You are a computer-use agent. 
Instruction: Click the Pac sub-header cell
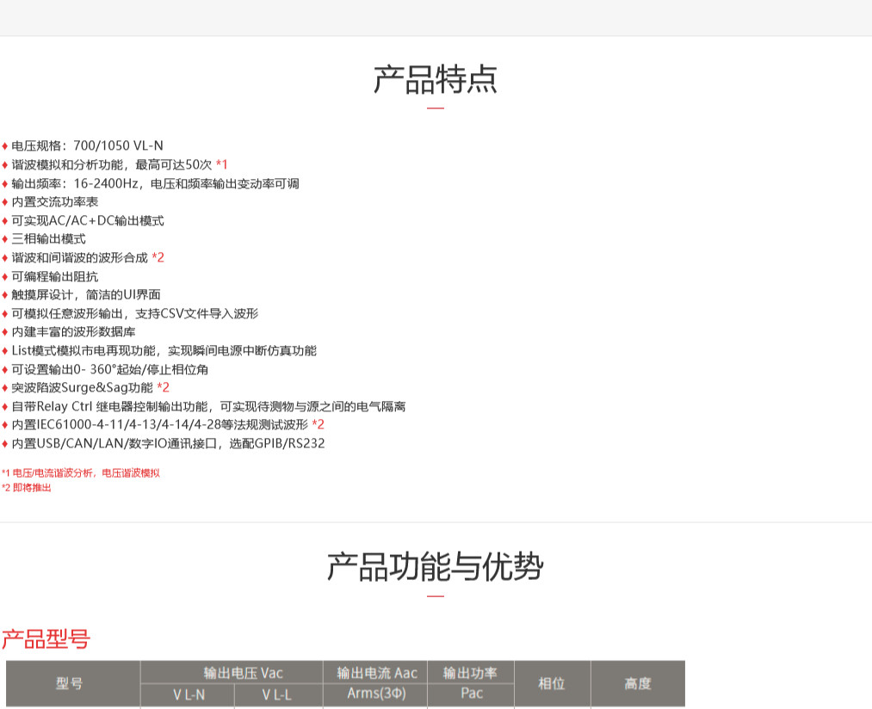pos(472,694)
